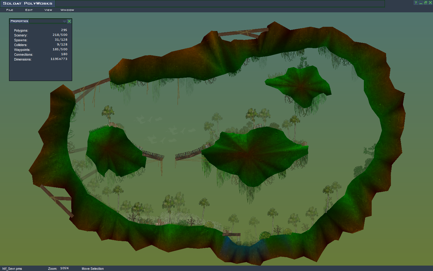Open the Window menu
433x271 pixels.
[67, 10]
